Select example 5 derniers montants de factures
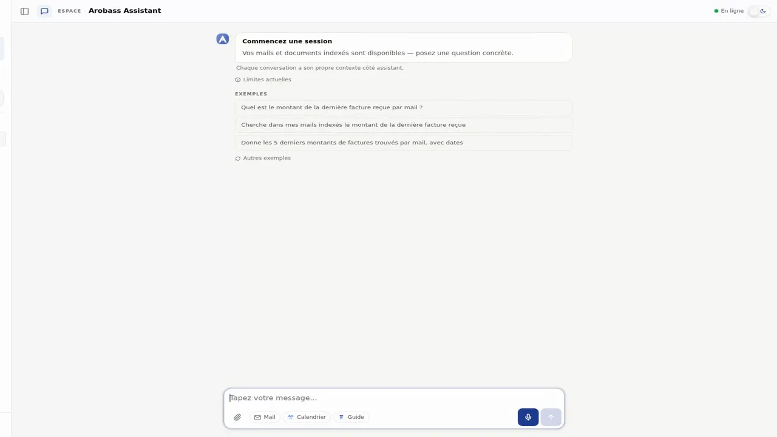The width and height of the screenshot is (777, 437). pos(403,143)
